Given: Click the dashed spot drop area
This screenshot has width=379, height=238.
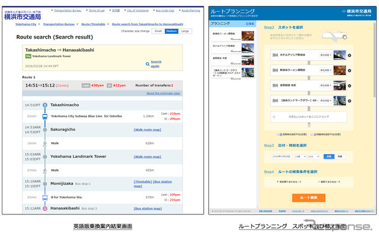Looking at the screenshot, I should (x=309, y=117).
